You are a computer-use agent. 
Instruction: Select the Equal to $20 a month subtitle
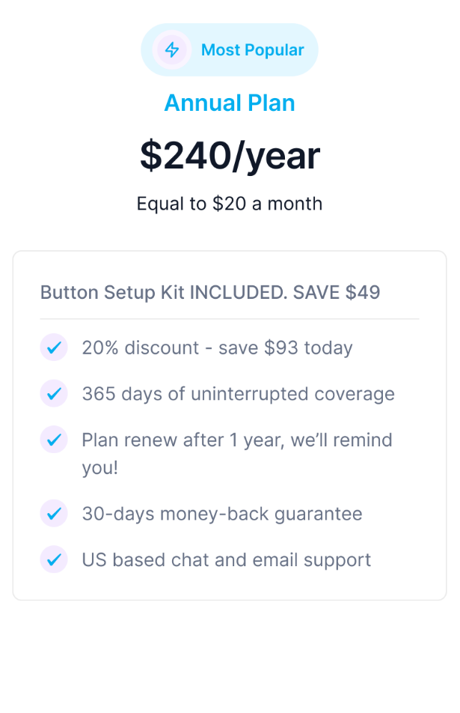point(230,203)
